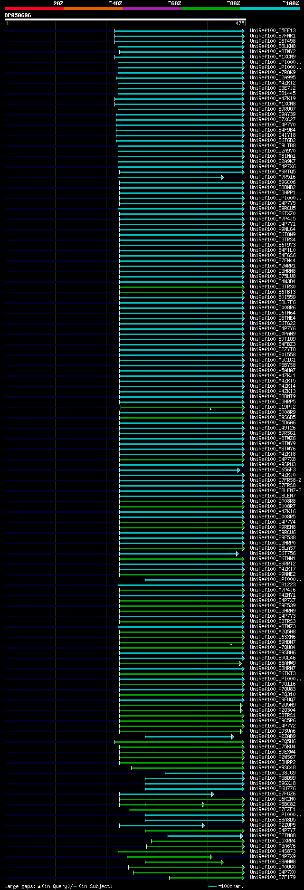Click the cyan 80–100% legend bar

click(x=269, y=9)
